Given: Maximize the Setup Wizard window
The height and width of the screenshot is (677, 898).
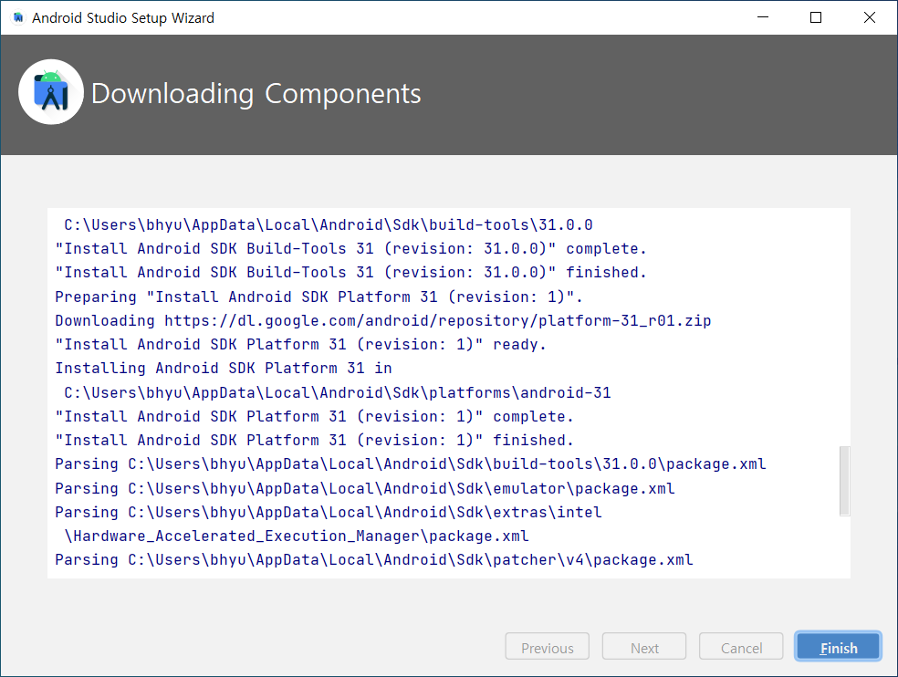Looking at the screenshot, I should point(816,17).
